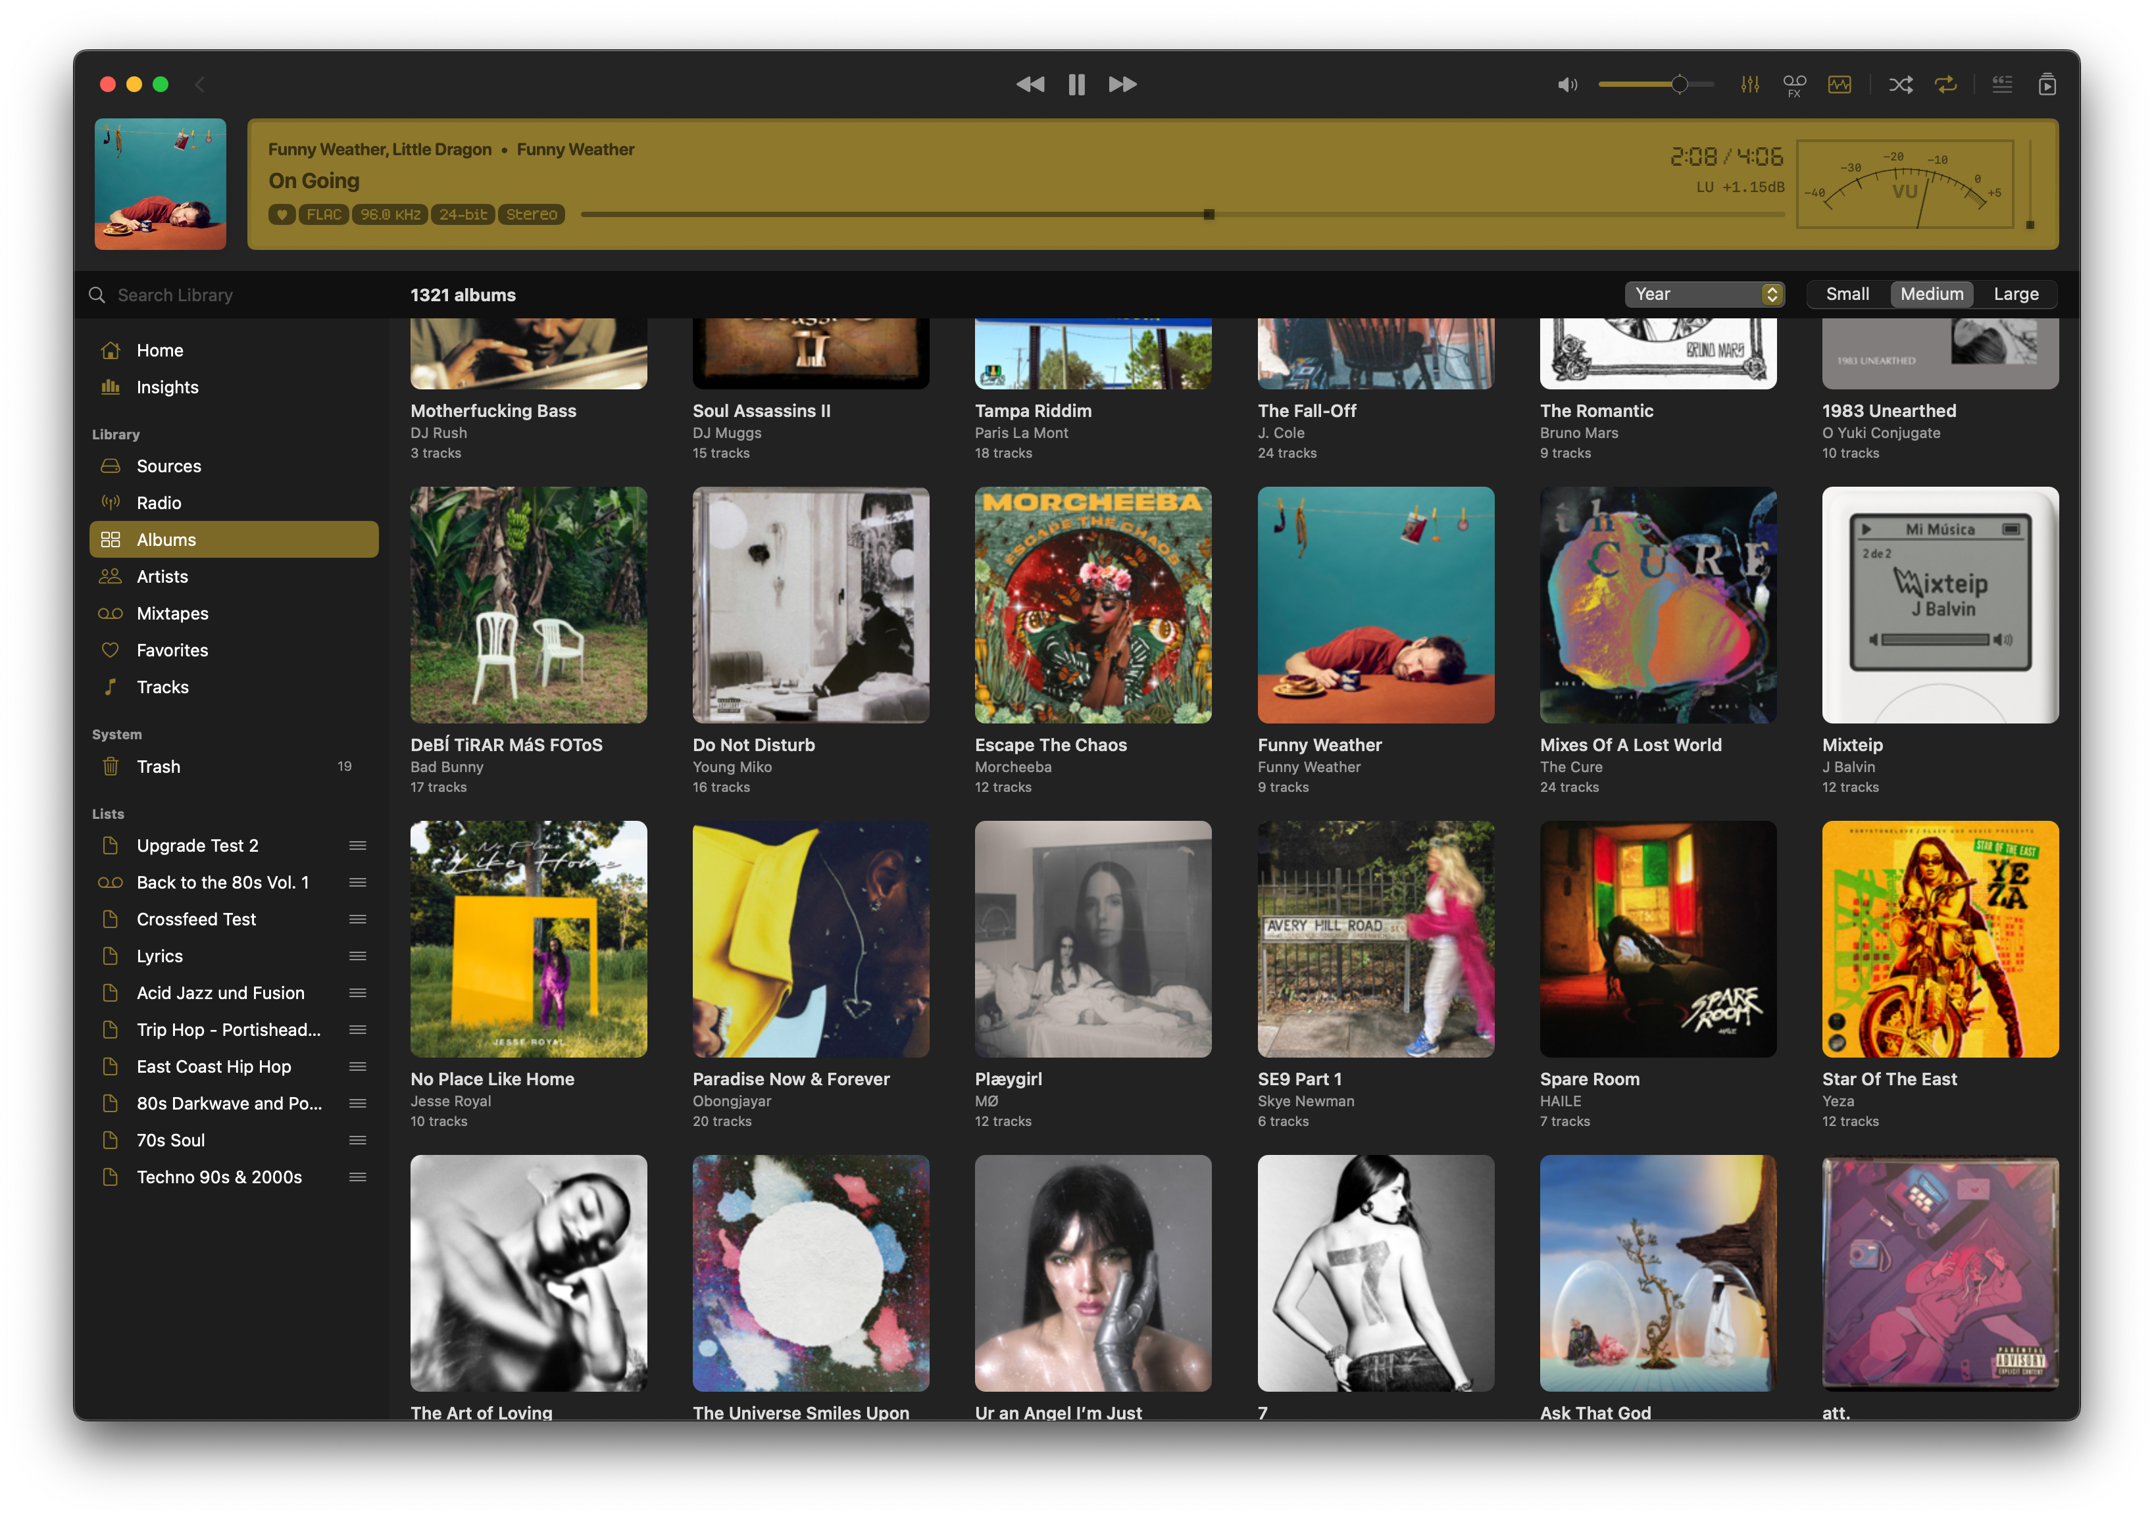Image resolution: width=2154 pixels, height=1518 pixels.
Task: Switch album size to Large
Action: point(2015,295)
